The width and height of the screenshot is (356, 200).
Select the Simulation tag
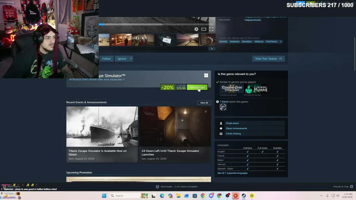(x=247, y=42)
